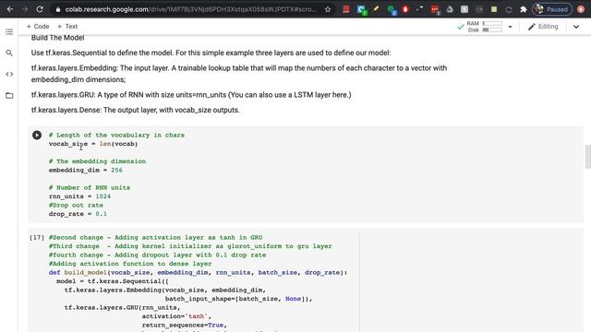Click the grey circular refresh extension icon
Screen dimensions: 591x332
509,9
